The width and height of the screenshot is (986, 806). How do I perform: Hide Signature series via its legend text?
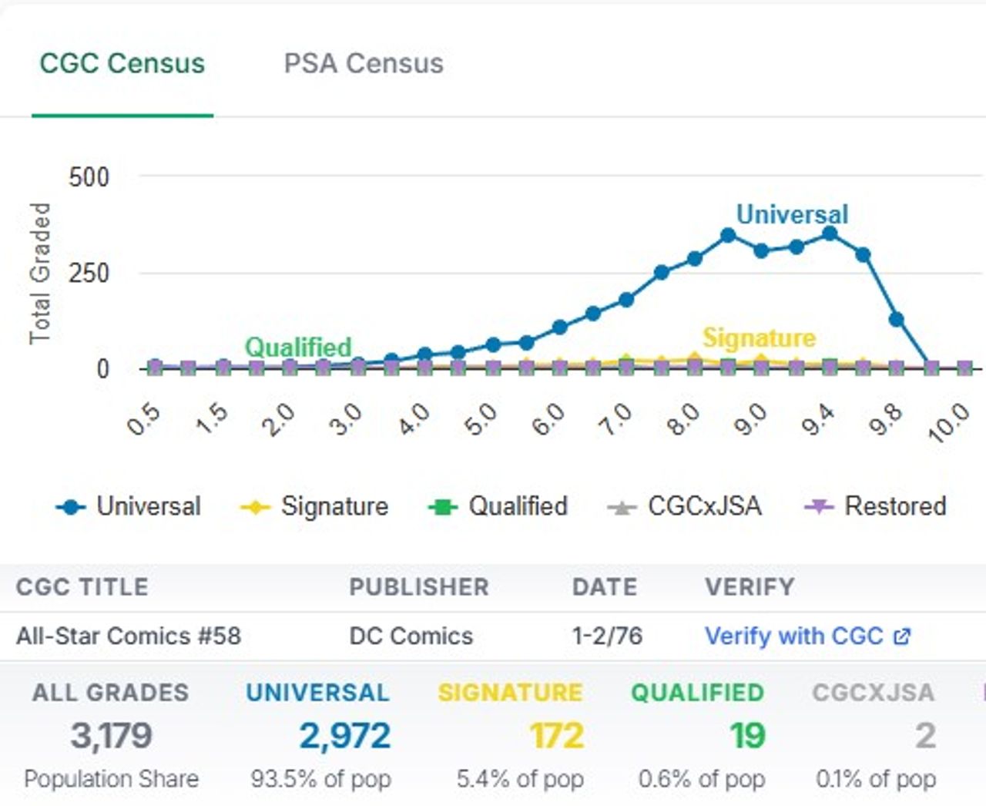[334, 506]
